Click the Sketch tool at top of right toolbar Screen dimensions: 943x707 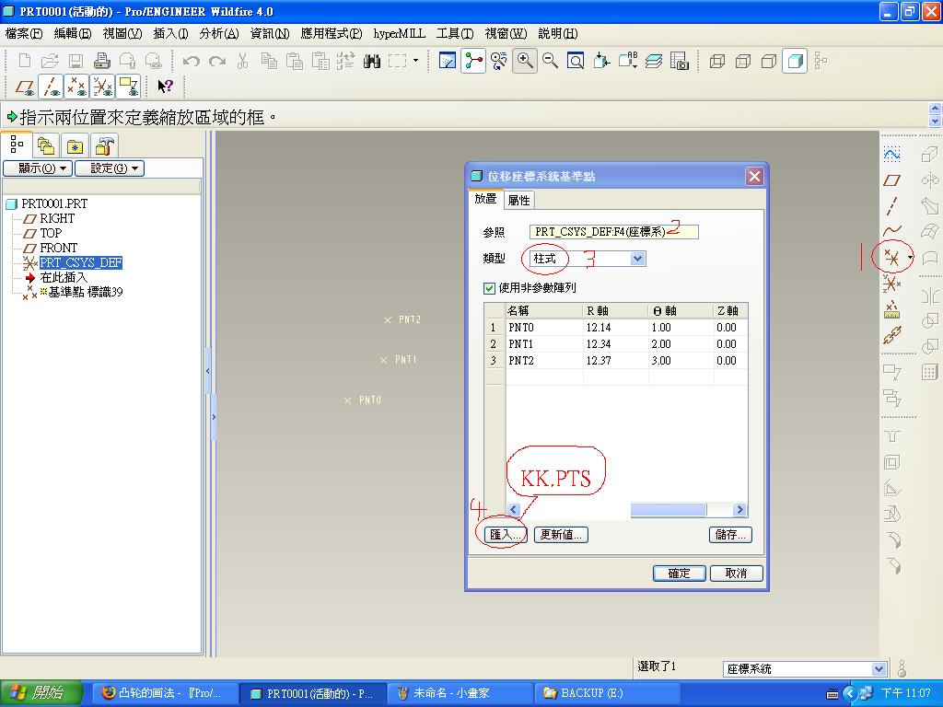891,155
